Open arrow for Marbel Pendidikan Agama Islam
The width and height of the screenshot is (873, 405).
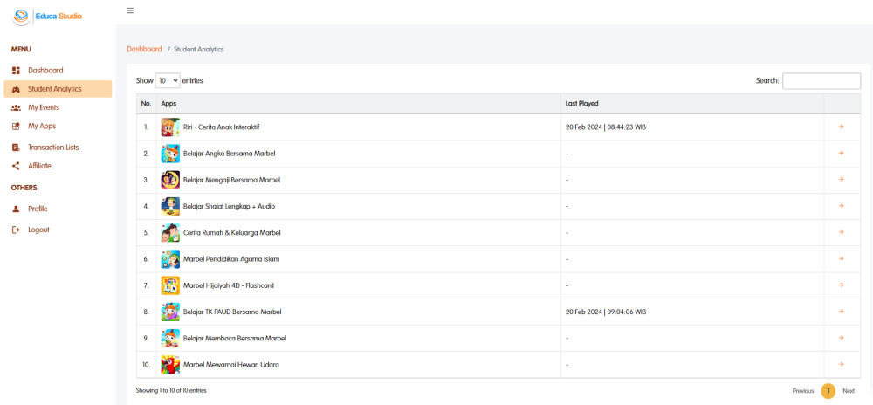click(841, 258)
